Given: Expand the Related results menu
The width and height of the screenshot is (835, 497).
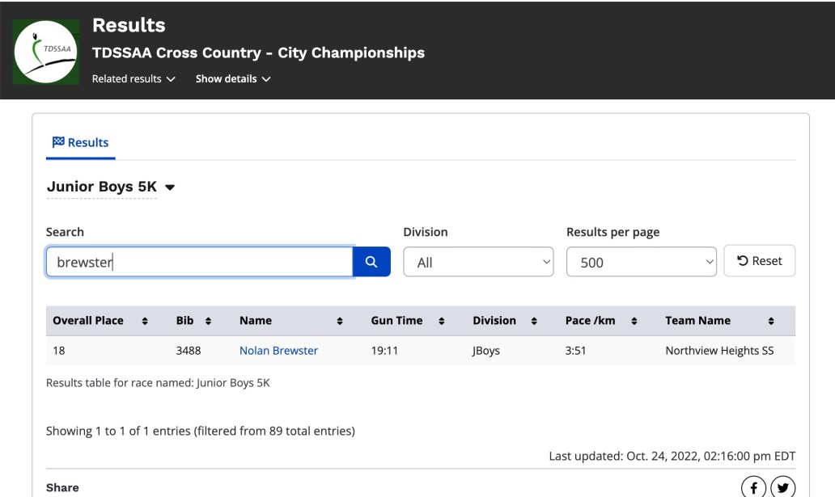Looking at the screenshot, I should coord(134,78).
